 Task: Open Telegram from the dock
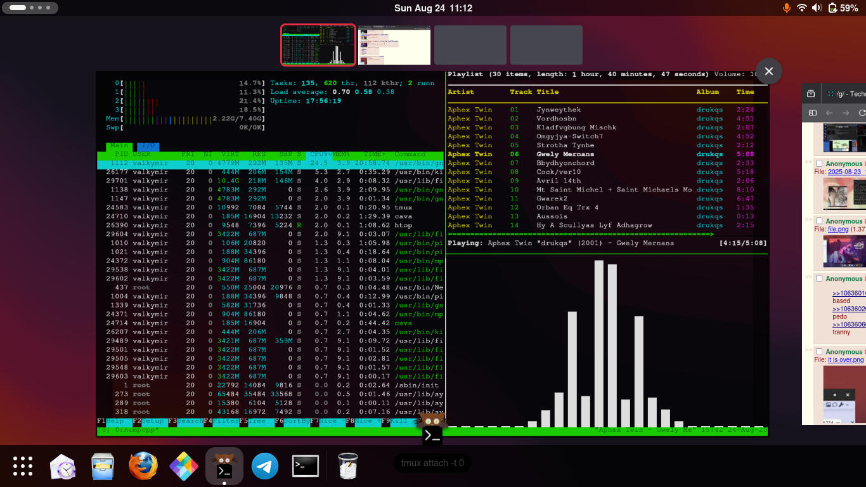[265, 467]
